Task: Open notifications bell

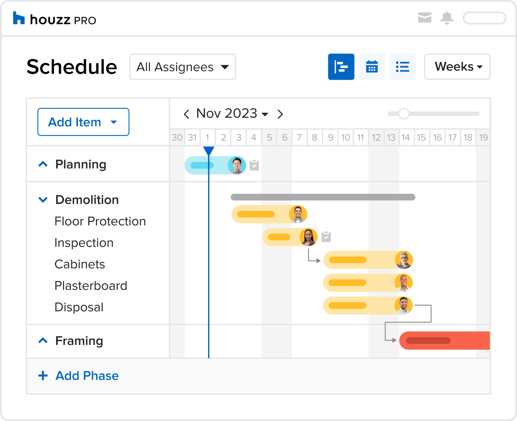Action: 447,18
